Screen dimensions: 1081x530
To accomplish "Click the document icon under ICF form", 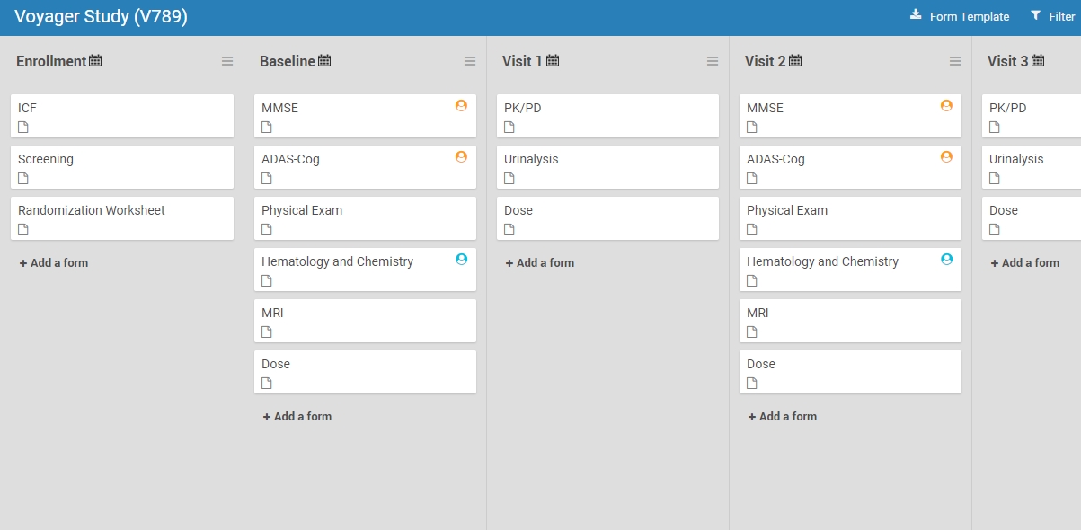I will pos(23,127).
